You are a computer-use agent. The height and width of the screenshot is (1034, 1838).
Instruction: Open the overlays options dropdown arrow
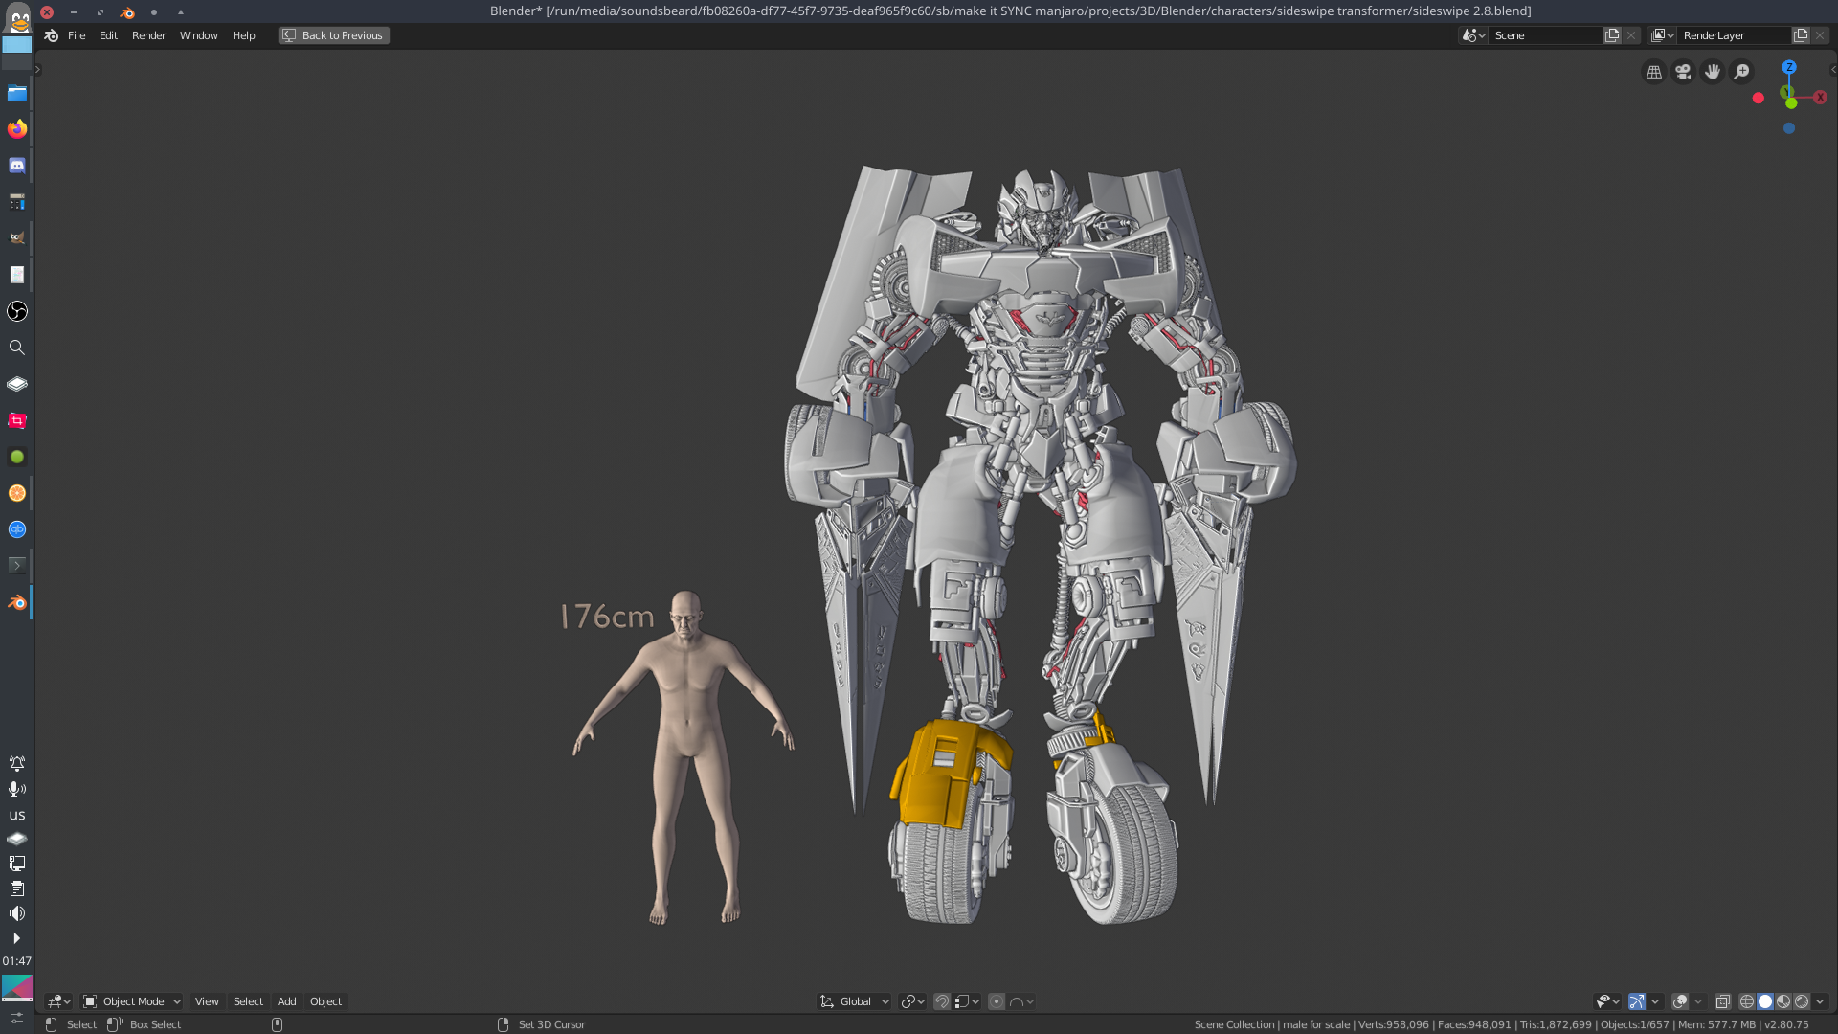click(x=1698, y=1001)
